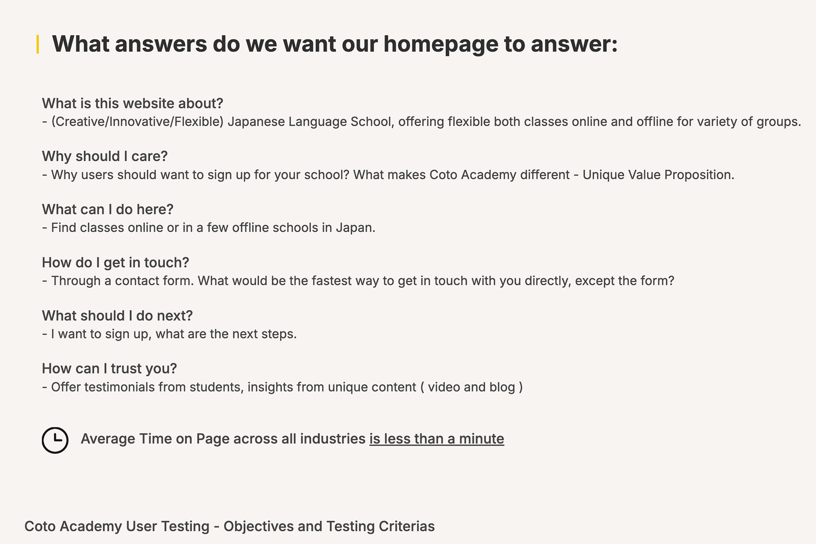Click the yellow accent bar beside title
This screenshot has width=816, height=544.
tap(38, 44)
